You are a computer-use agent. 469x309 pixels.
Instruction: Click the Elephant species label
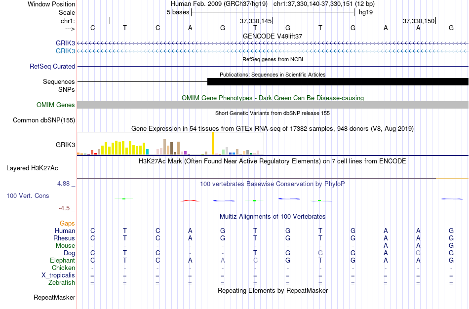tap(62, 260)
